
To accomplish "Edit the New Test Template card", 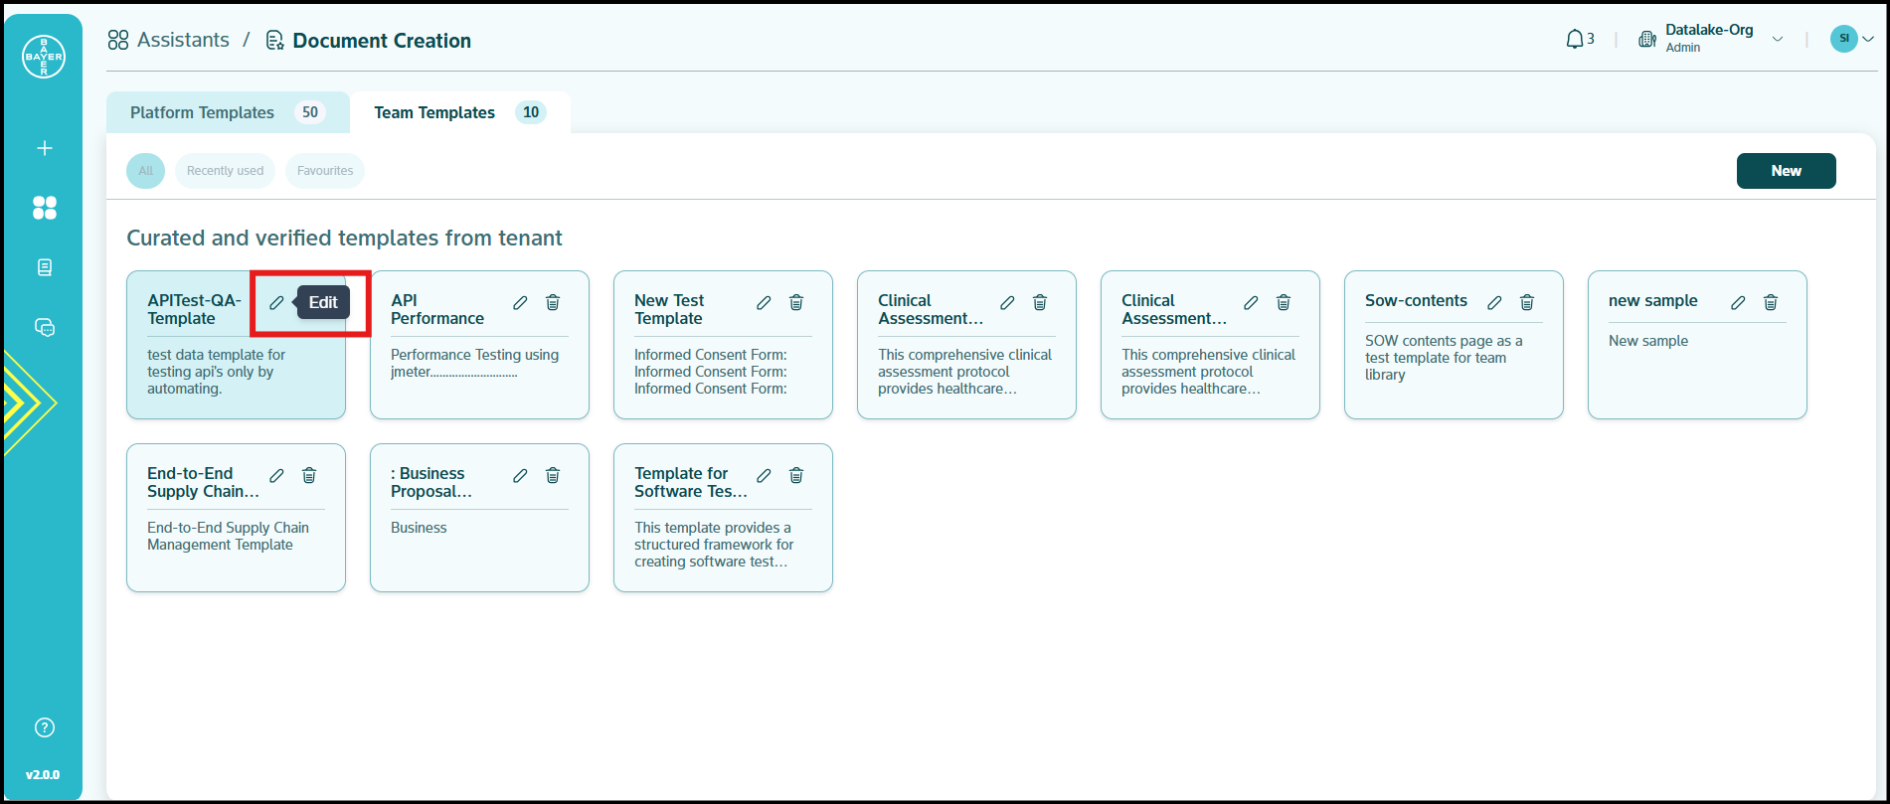I will (764, 302).
